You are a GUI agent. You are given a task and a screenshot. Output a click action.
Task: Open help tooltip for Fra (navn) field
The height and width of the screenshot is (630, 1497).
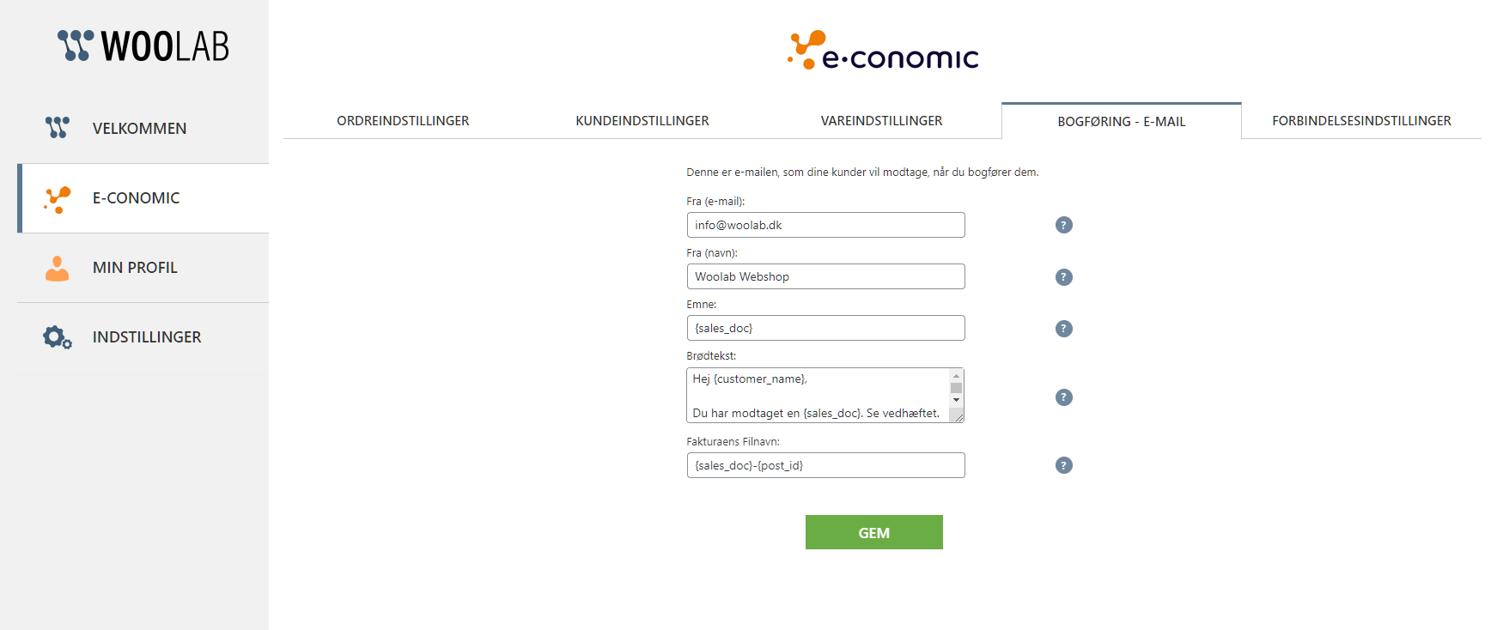tap(1063, 276)
